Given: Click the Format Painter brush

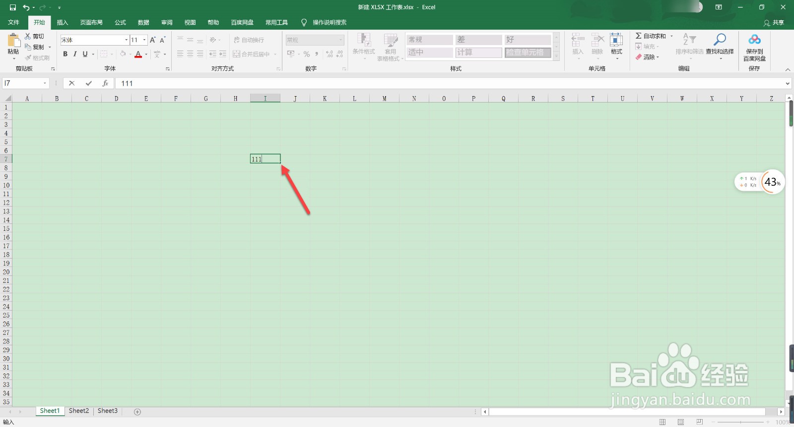Looking at the screenshot, I should (28, 58).
